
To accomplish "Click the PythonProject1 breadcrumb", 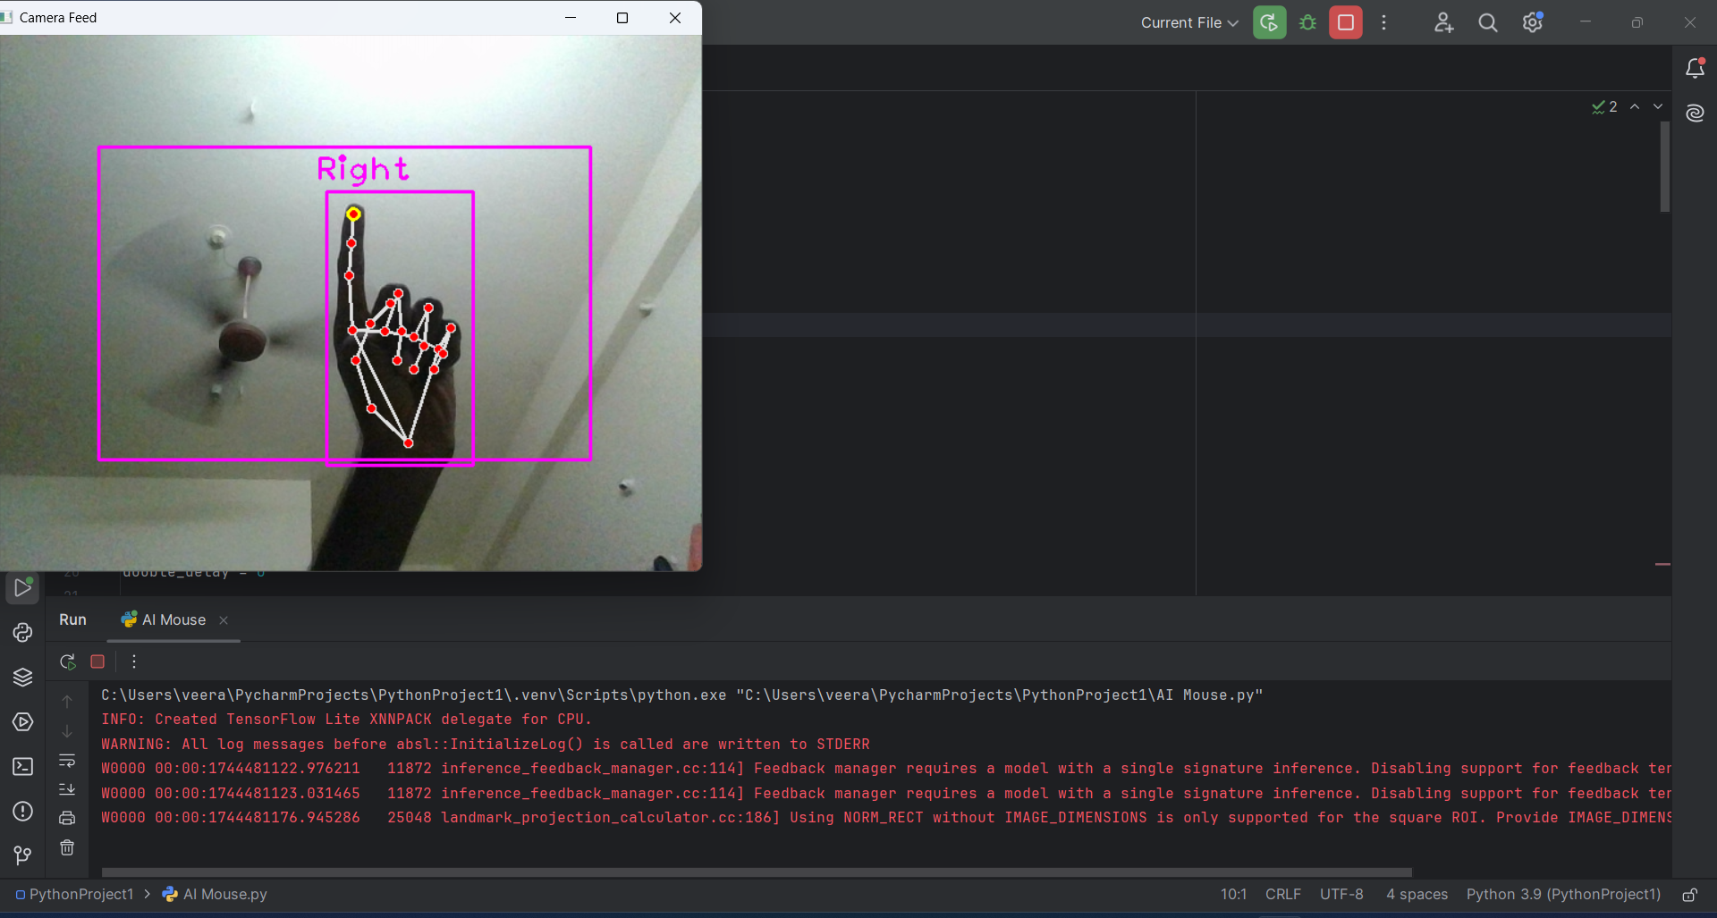I will [x=80, y=895].
